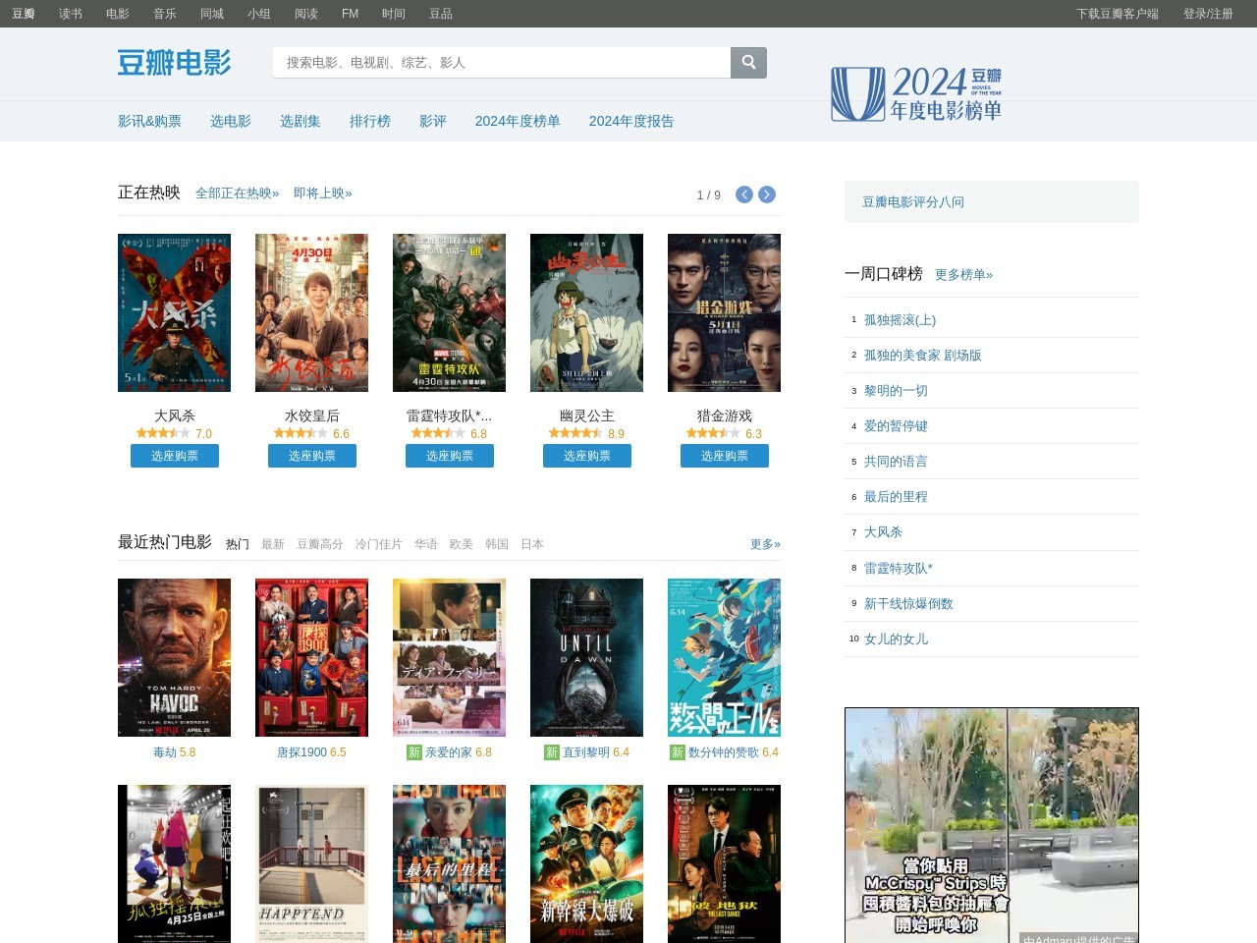Open 黎明的一切 ranking entry

click(896, 390)
